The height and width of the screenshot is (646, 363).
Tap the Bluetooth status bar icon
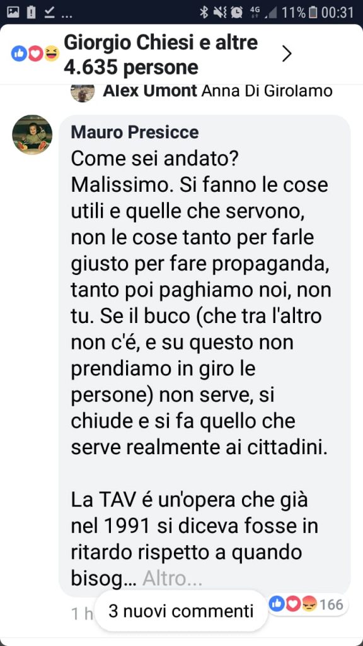point(204,13)
